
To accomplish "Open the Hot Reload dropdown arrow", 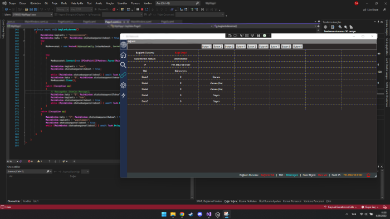I will [117, 9].
